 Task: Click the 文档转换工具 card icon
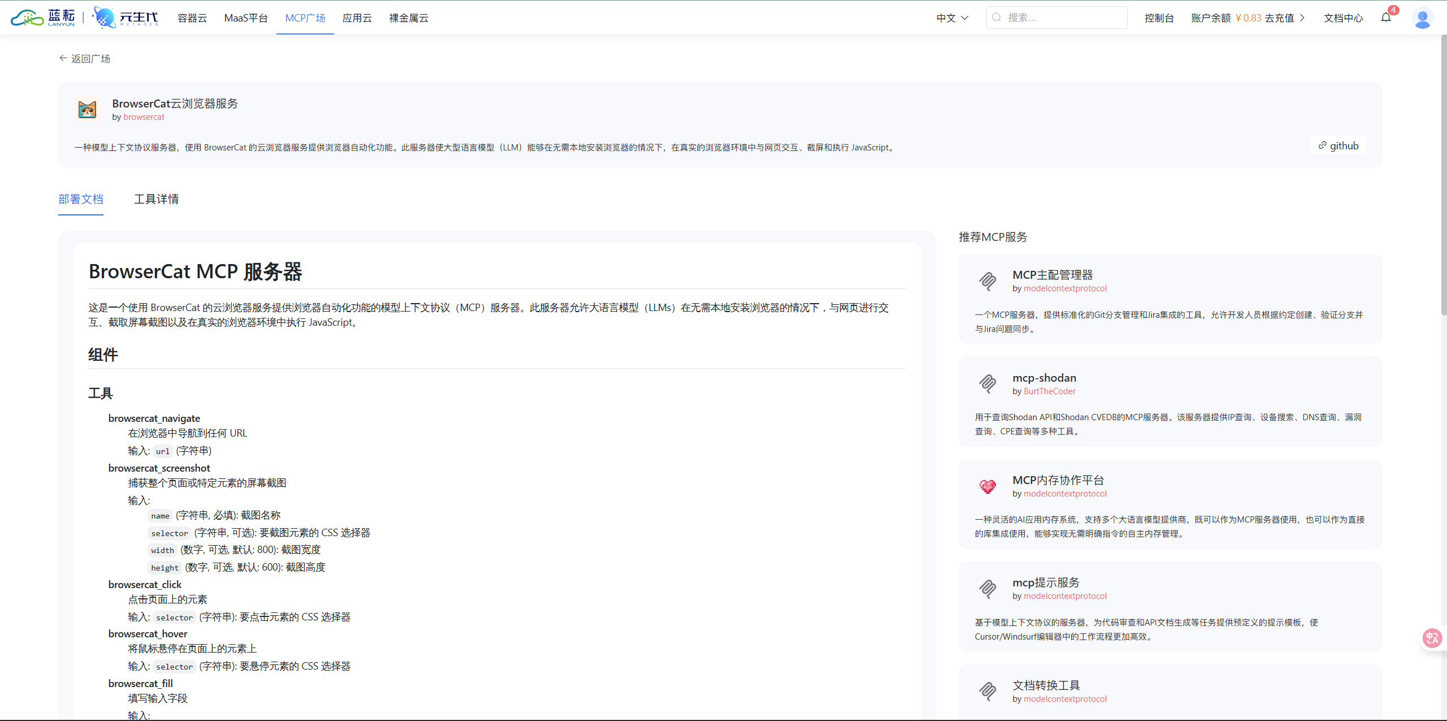click(x=987, y=691)
